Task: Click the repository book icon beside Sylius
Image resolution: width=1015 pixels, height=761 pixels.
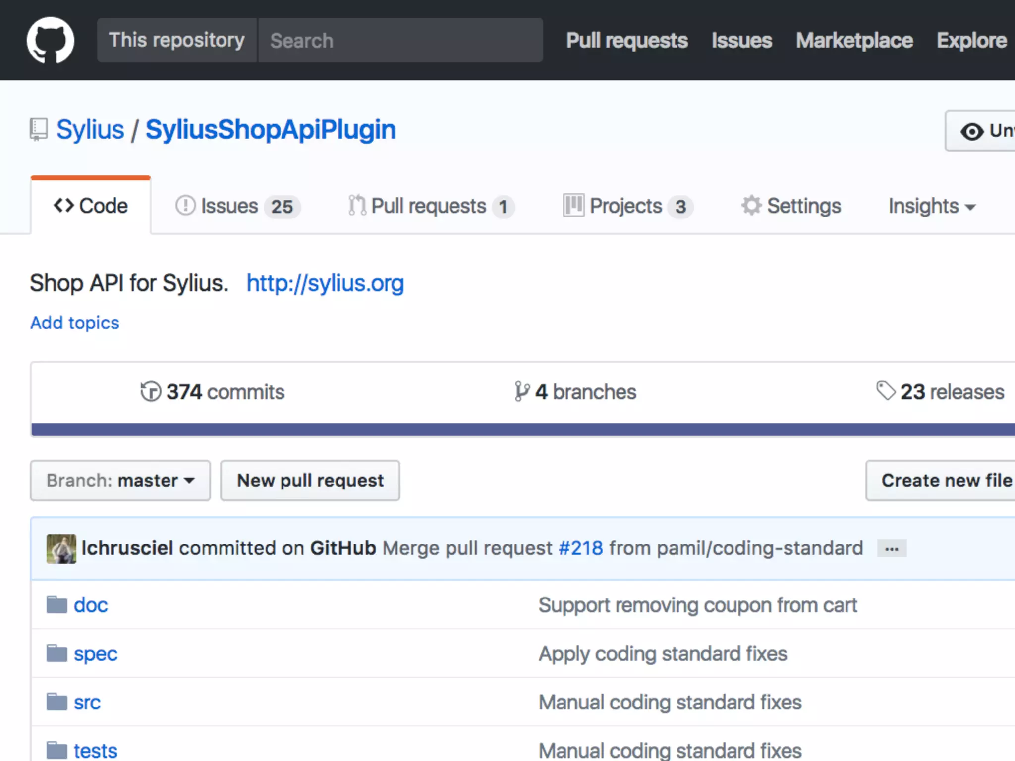Action: [39, 130]
